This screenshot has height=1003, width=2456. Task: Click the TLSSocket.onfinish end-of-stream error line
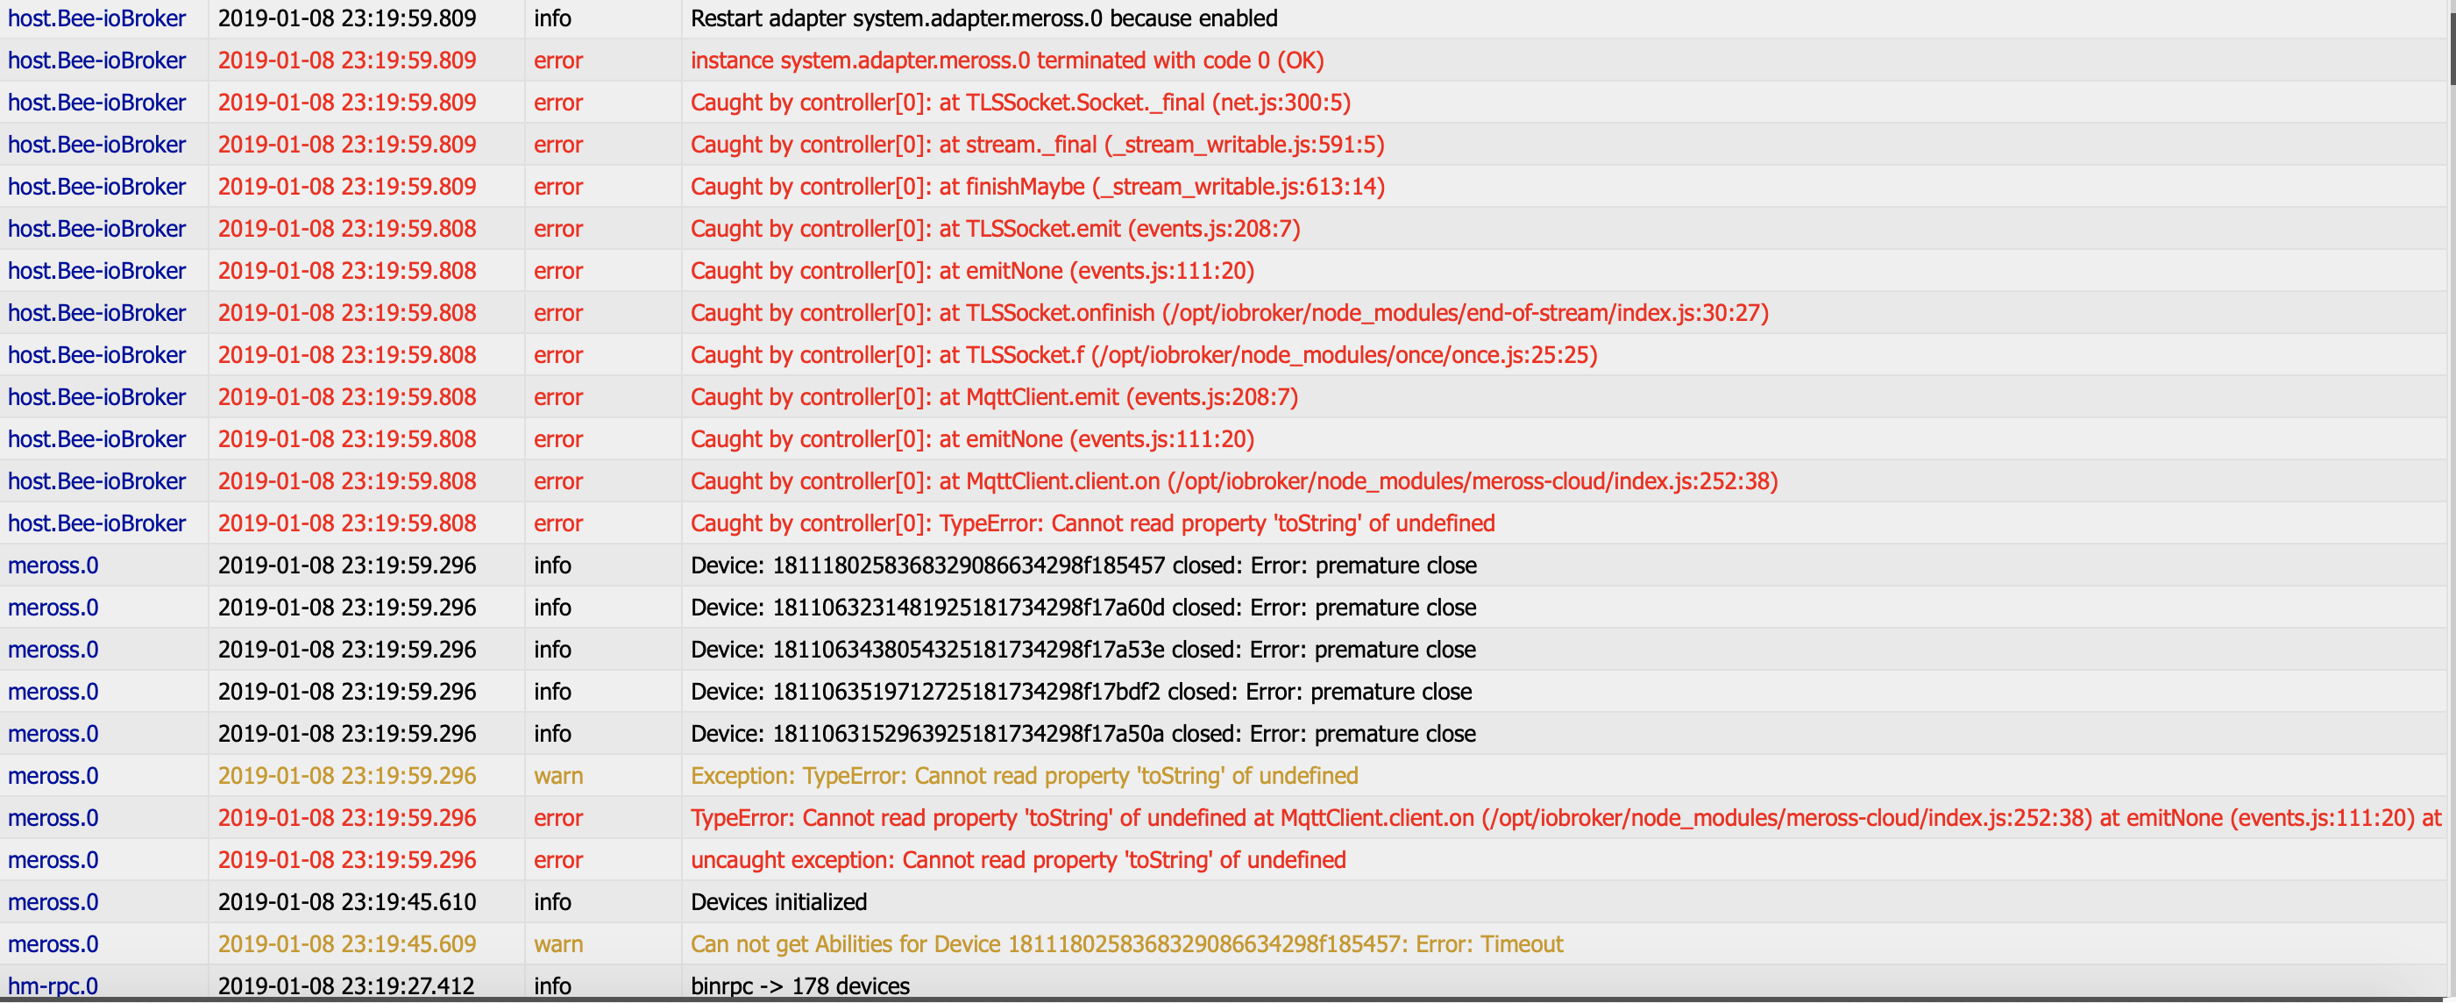(1229, 313)
